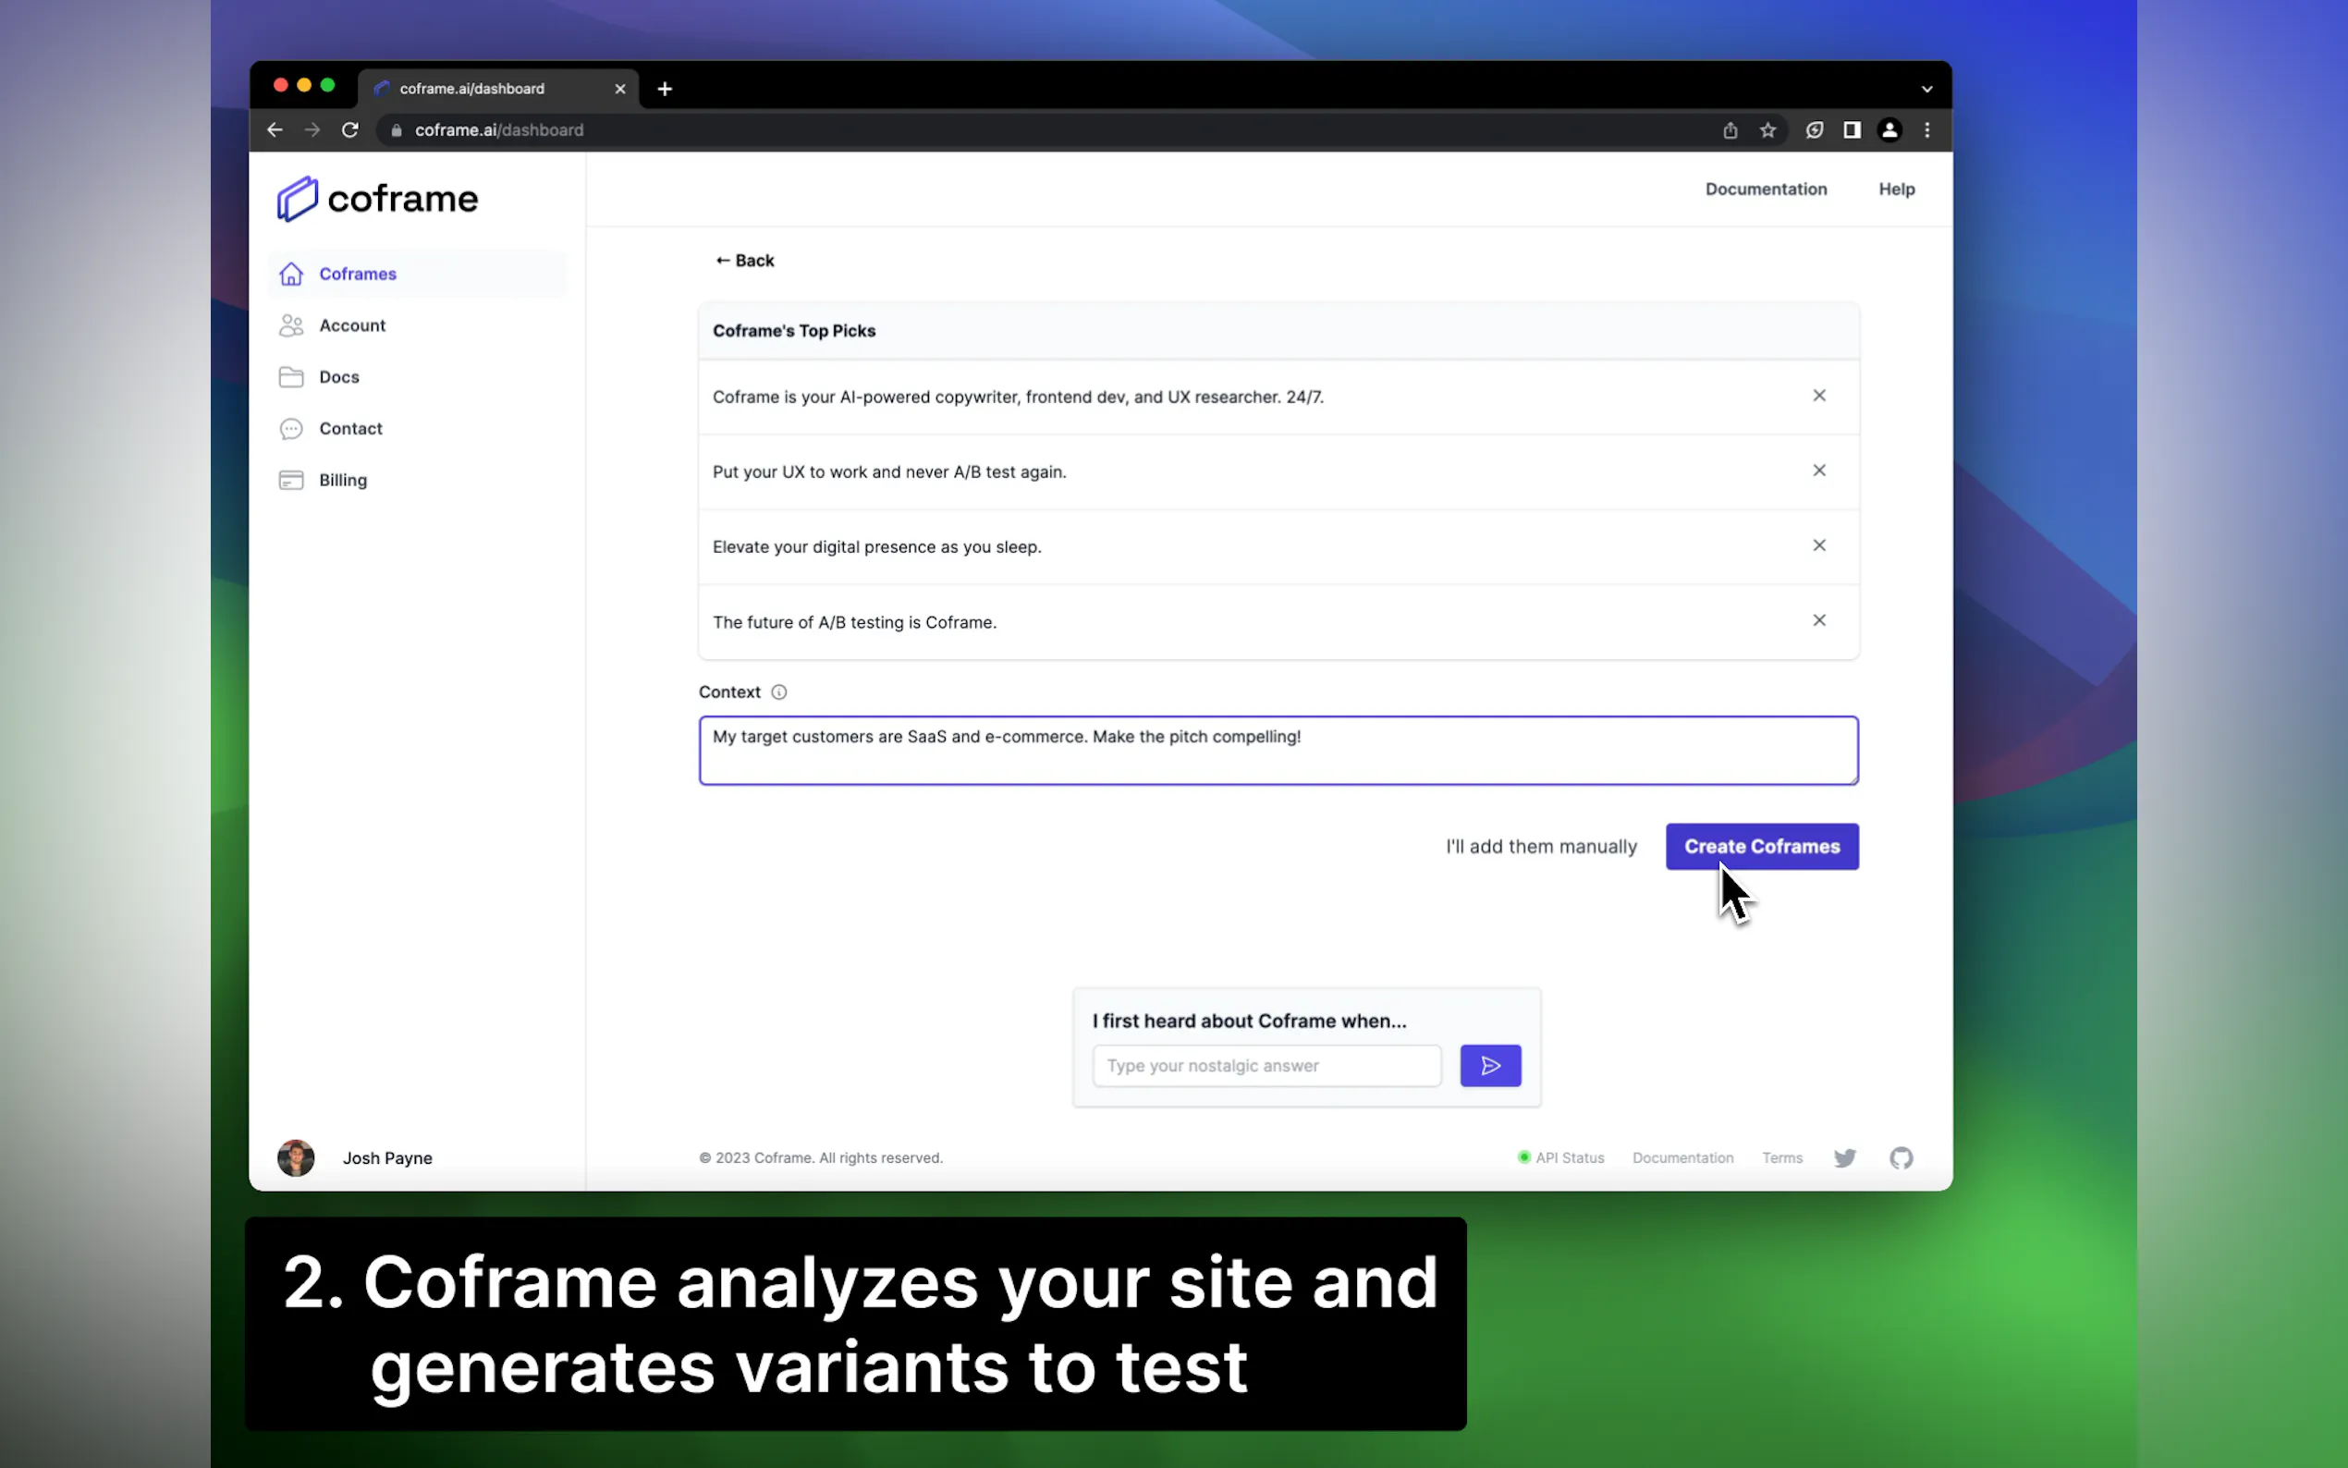Remove "Elevate your digital presence" pick

(x=1819, y=545)
